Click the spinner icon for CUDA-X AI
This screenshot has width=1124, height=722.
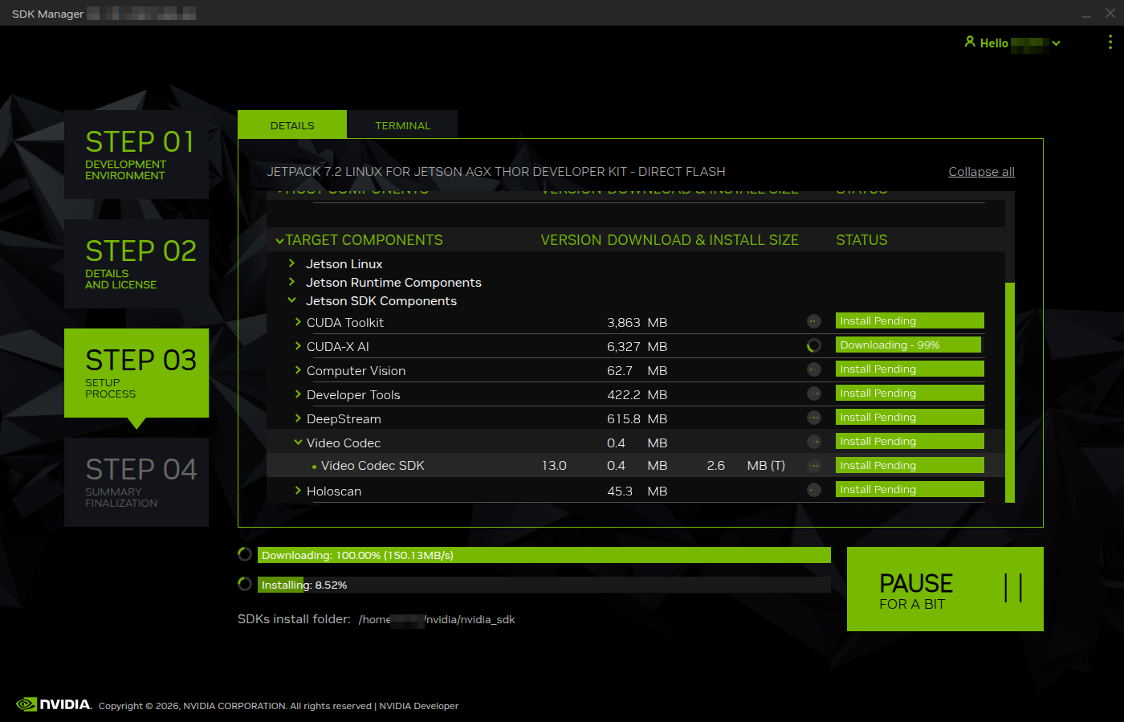pyautogui.click(x=814, y=345)
